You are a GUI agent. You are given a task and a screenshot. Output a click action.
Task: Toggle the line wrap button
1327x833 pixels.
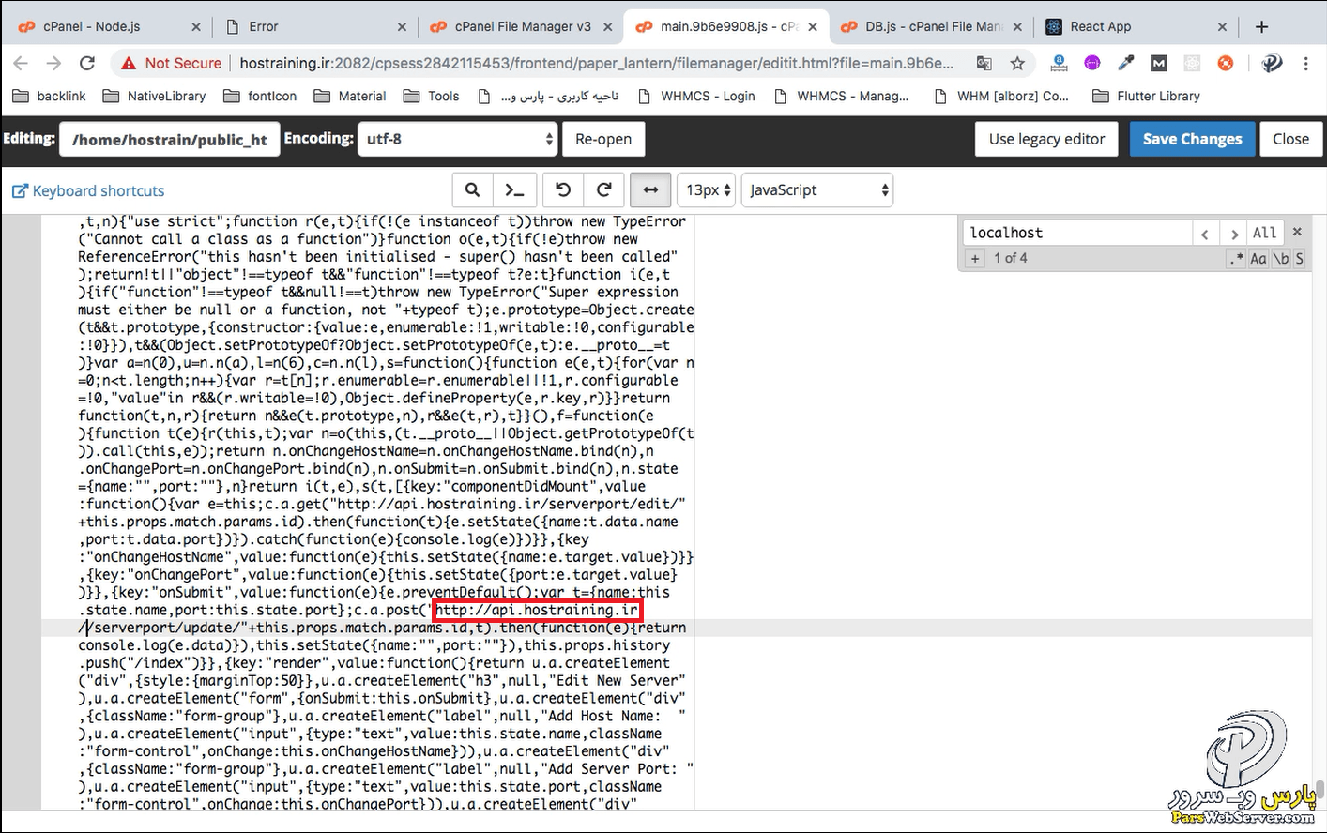point(650,190)
